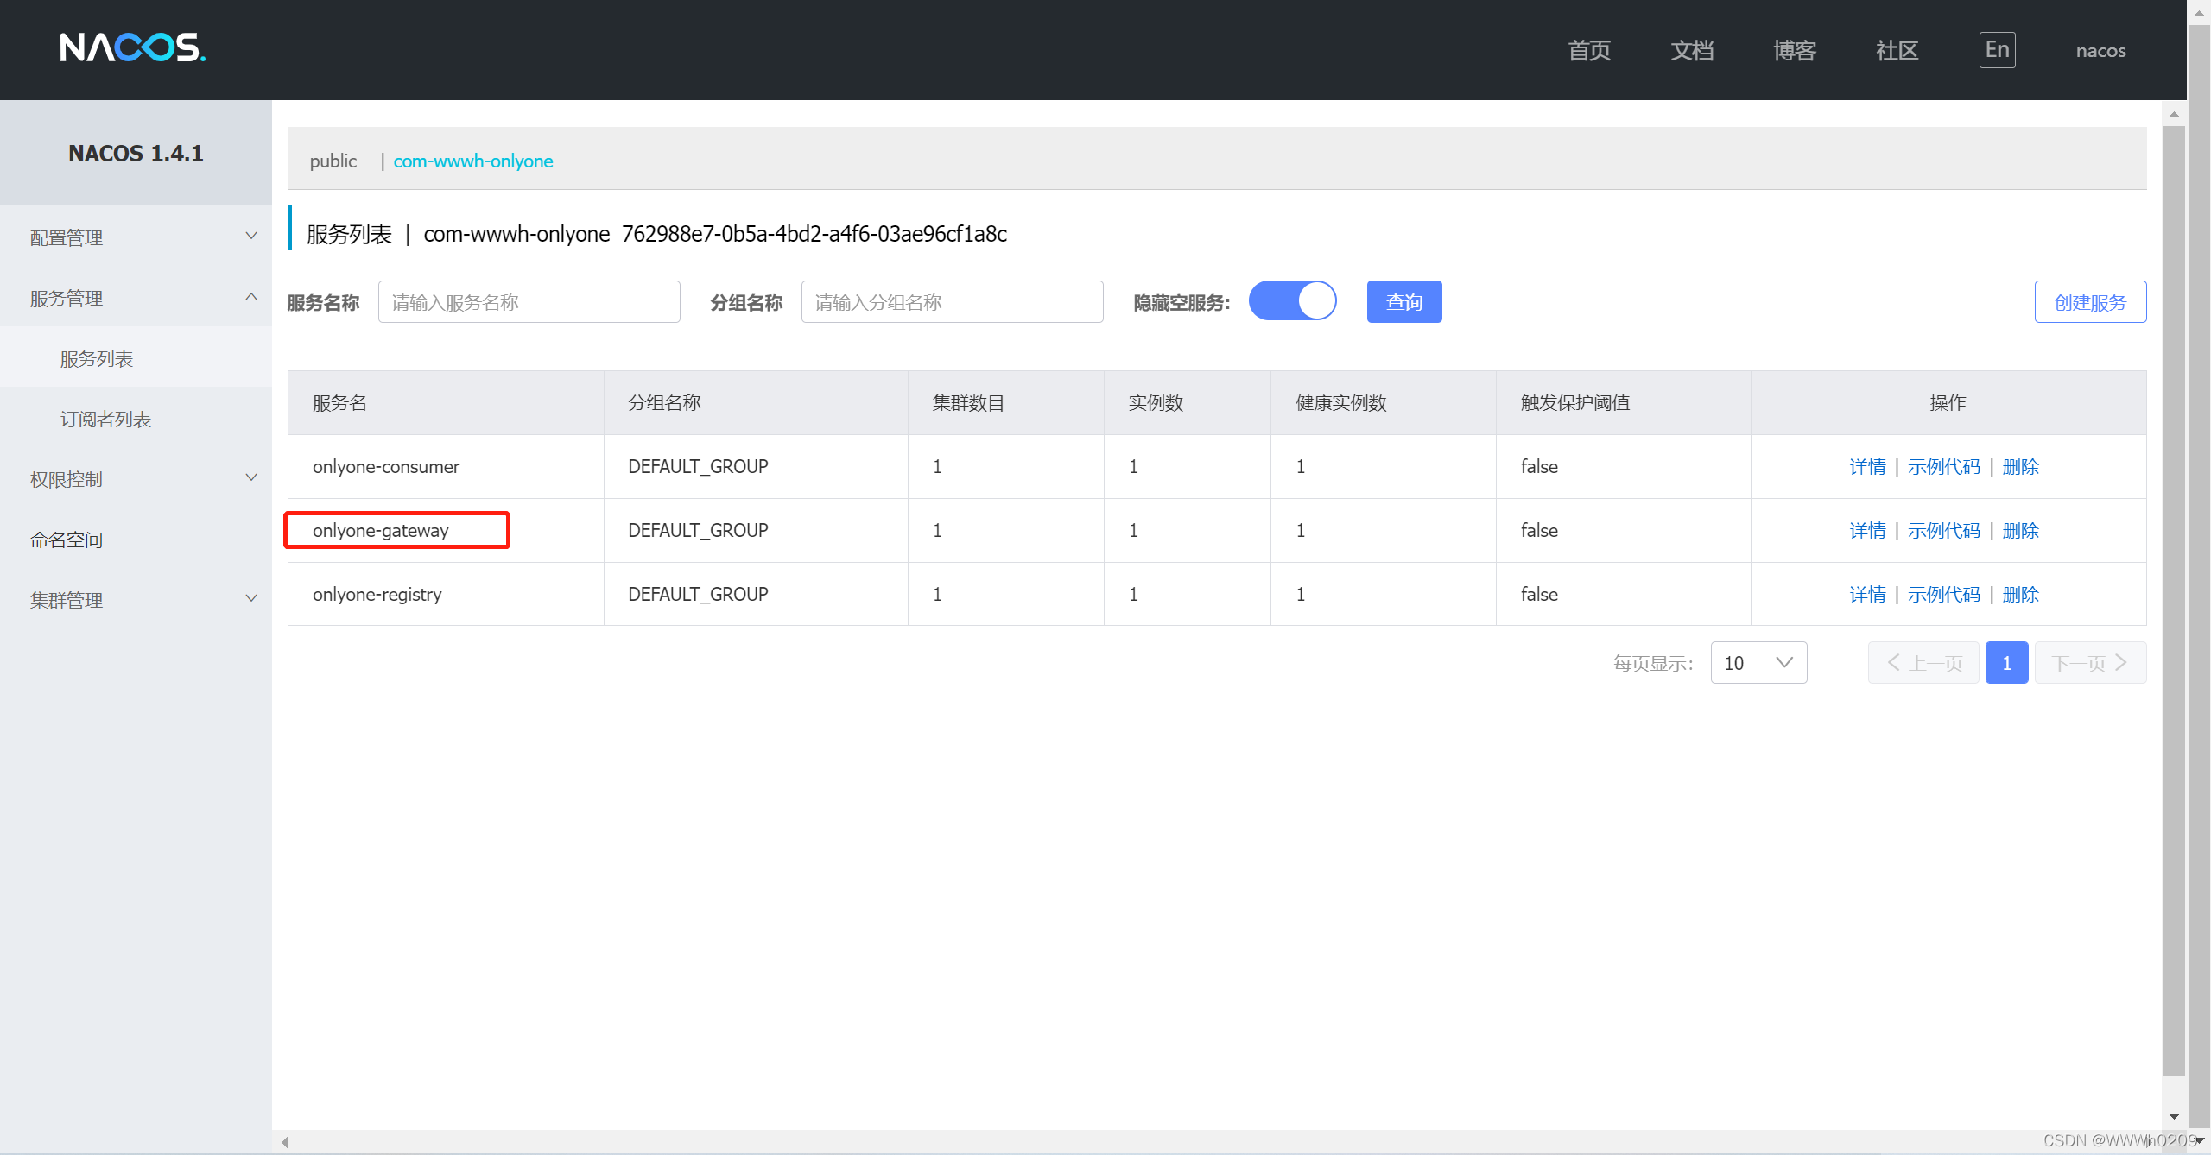Open 详情 for onlyone-registry
Screen dimensions: 2211x1155
point(1867,595)
